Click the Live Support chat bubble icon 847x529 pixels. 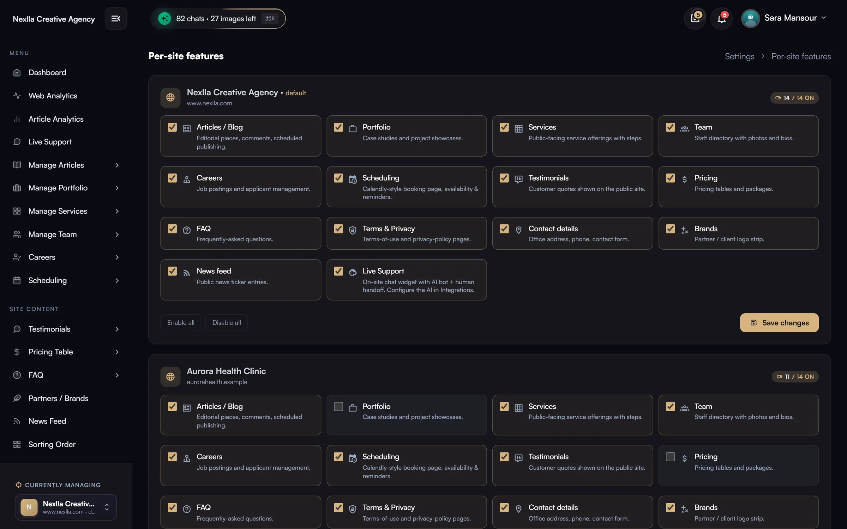17,142
